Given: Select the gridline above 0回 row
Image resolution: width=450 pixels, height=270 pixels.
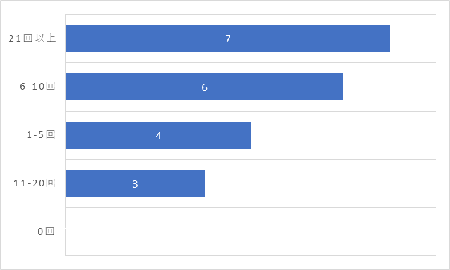Looking at the screenshot, I should 251,207.
